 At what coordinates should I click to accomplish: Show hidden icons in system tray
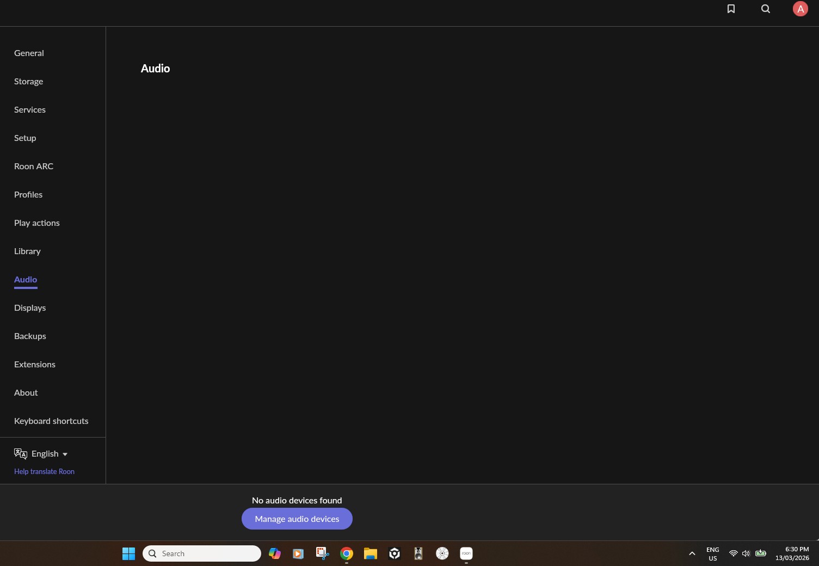pos(692,553)
